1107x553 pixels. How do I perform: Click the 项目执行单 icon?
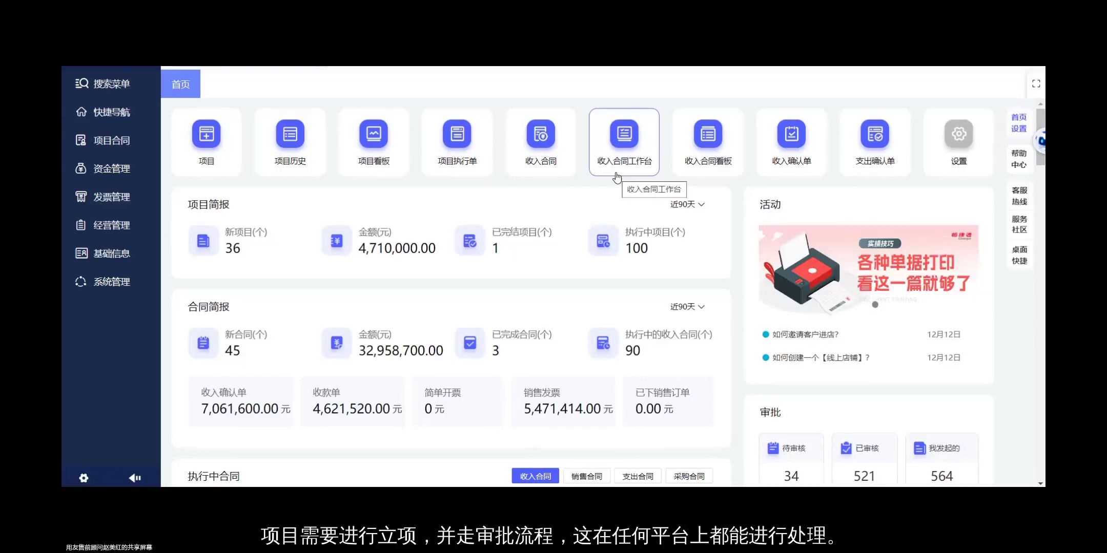tap(457, 142)
